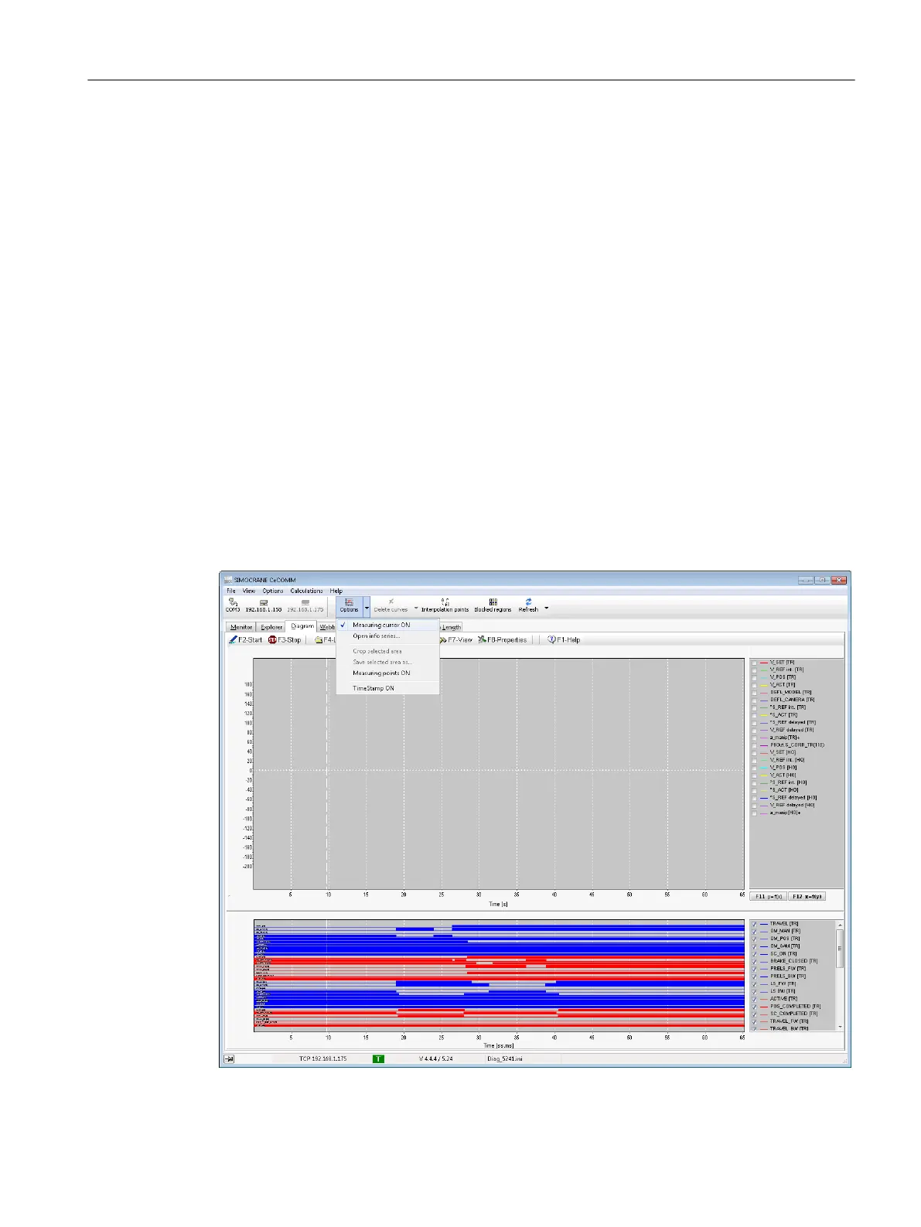The height and width of the screenshot is (1227, 921).
Task: Open the Help menu
Action: pyautogui.click(x=336, y=591)
